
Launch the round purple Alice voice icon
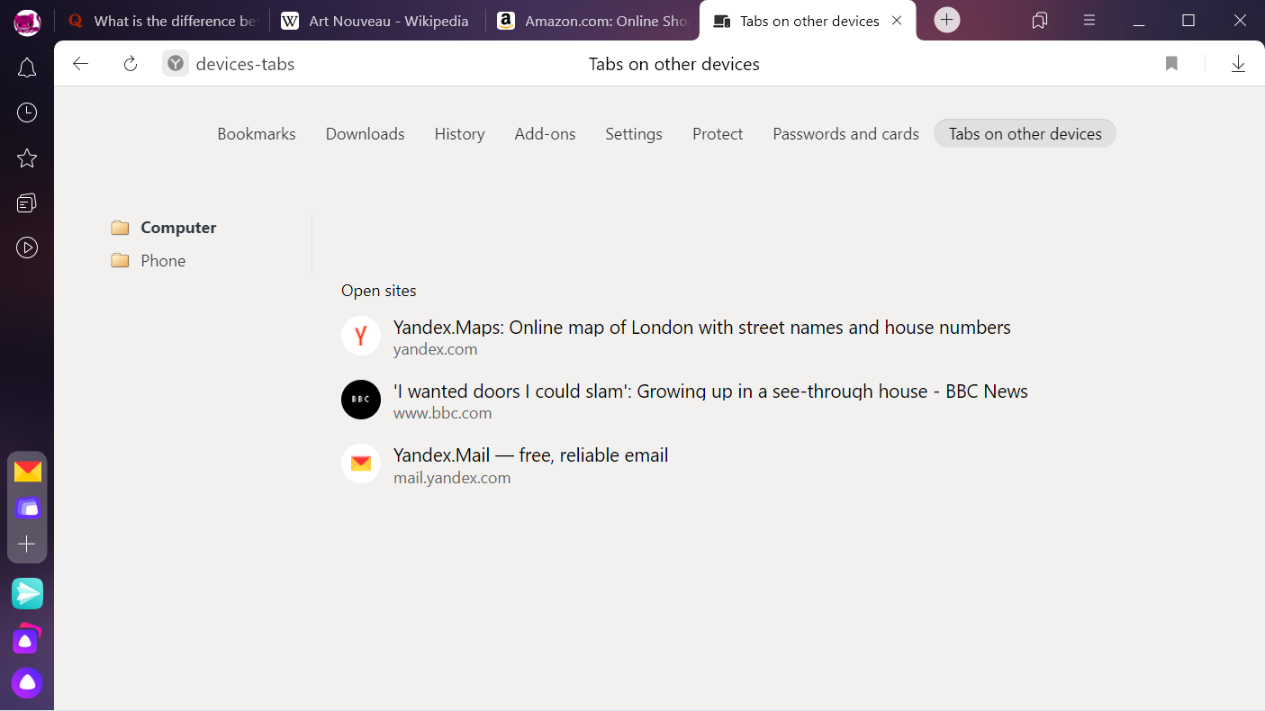27,683
